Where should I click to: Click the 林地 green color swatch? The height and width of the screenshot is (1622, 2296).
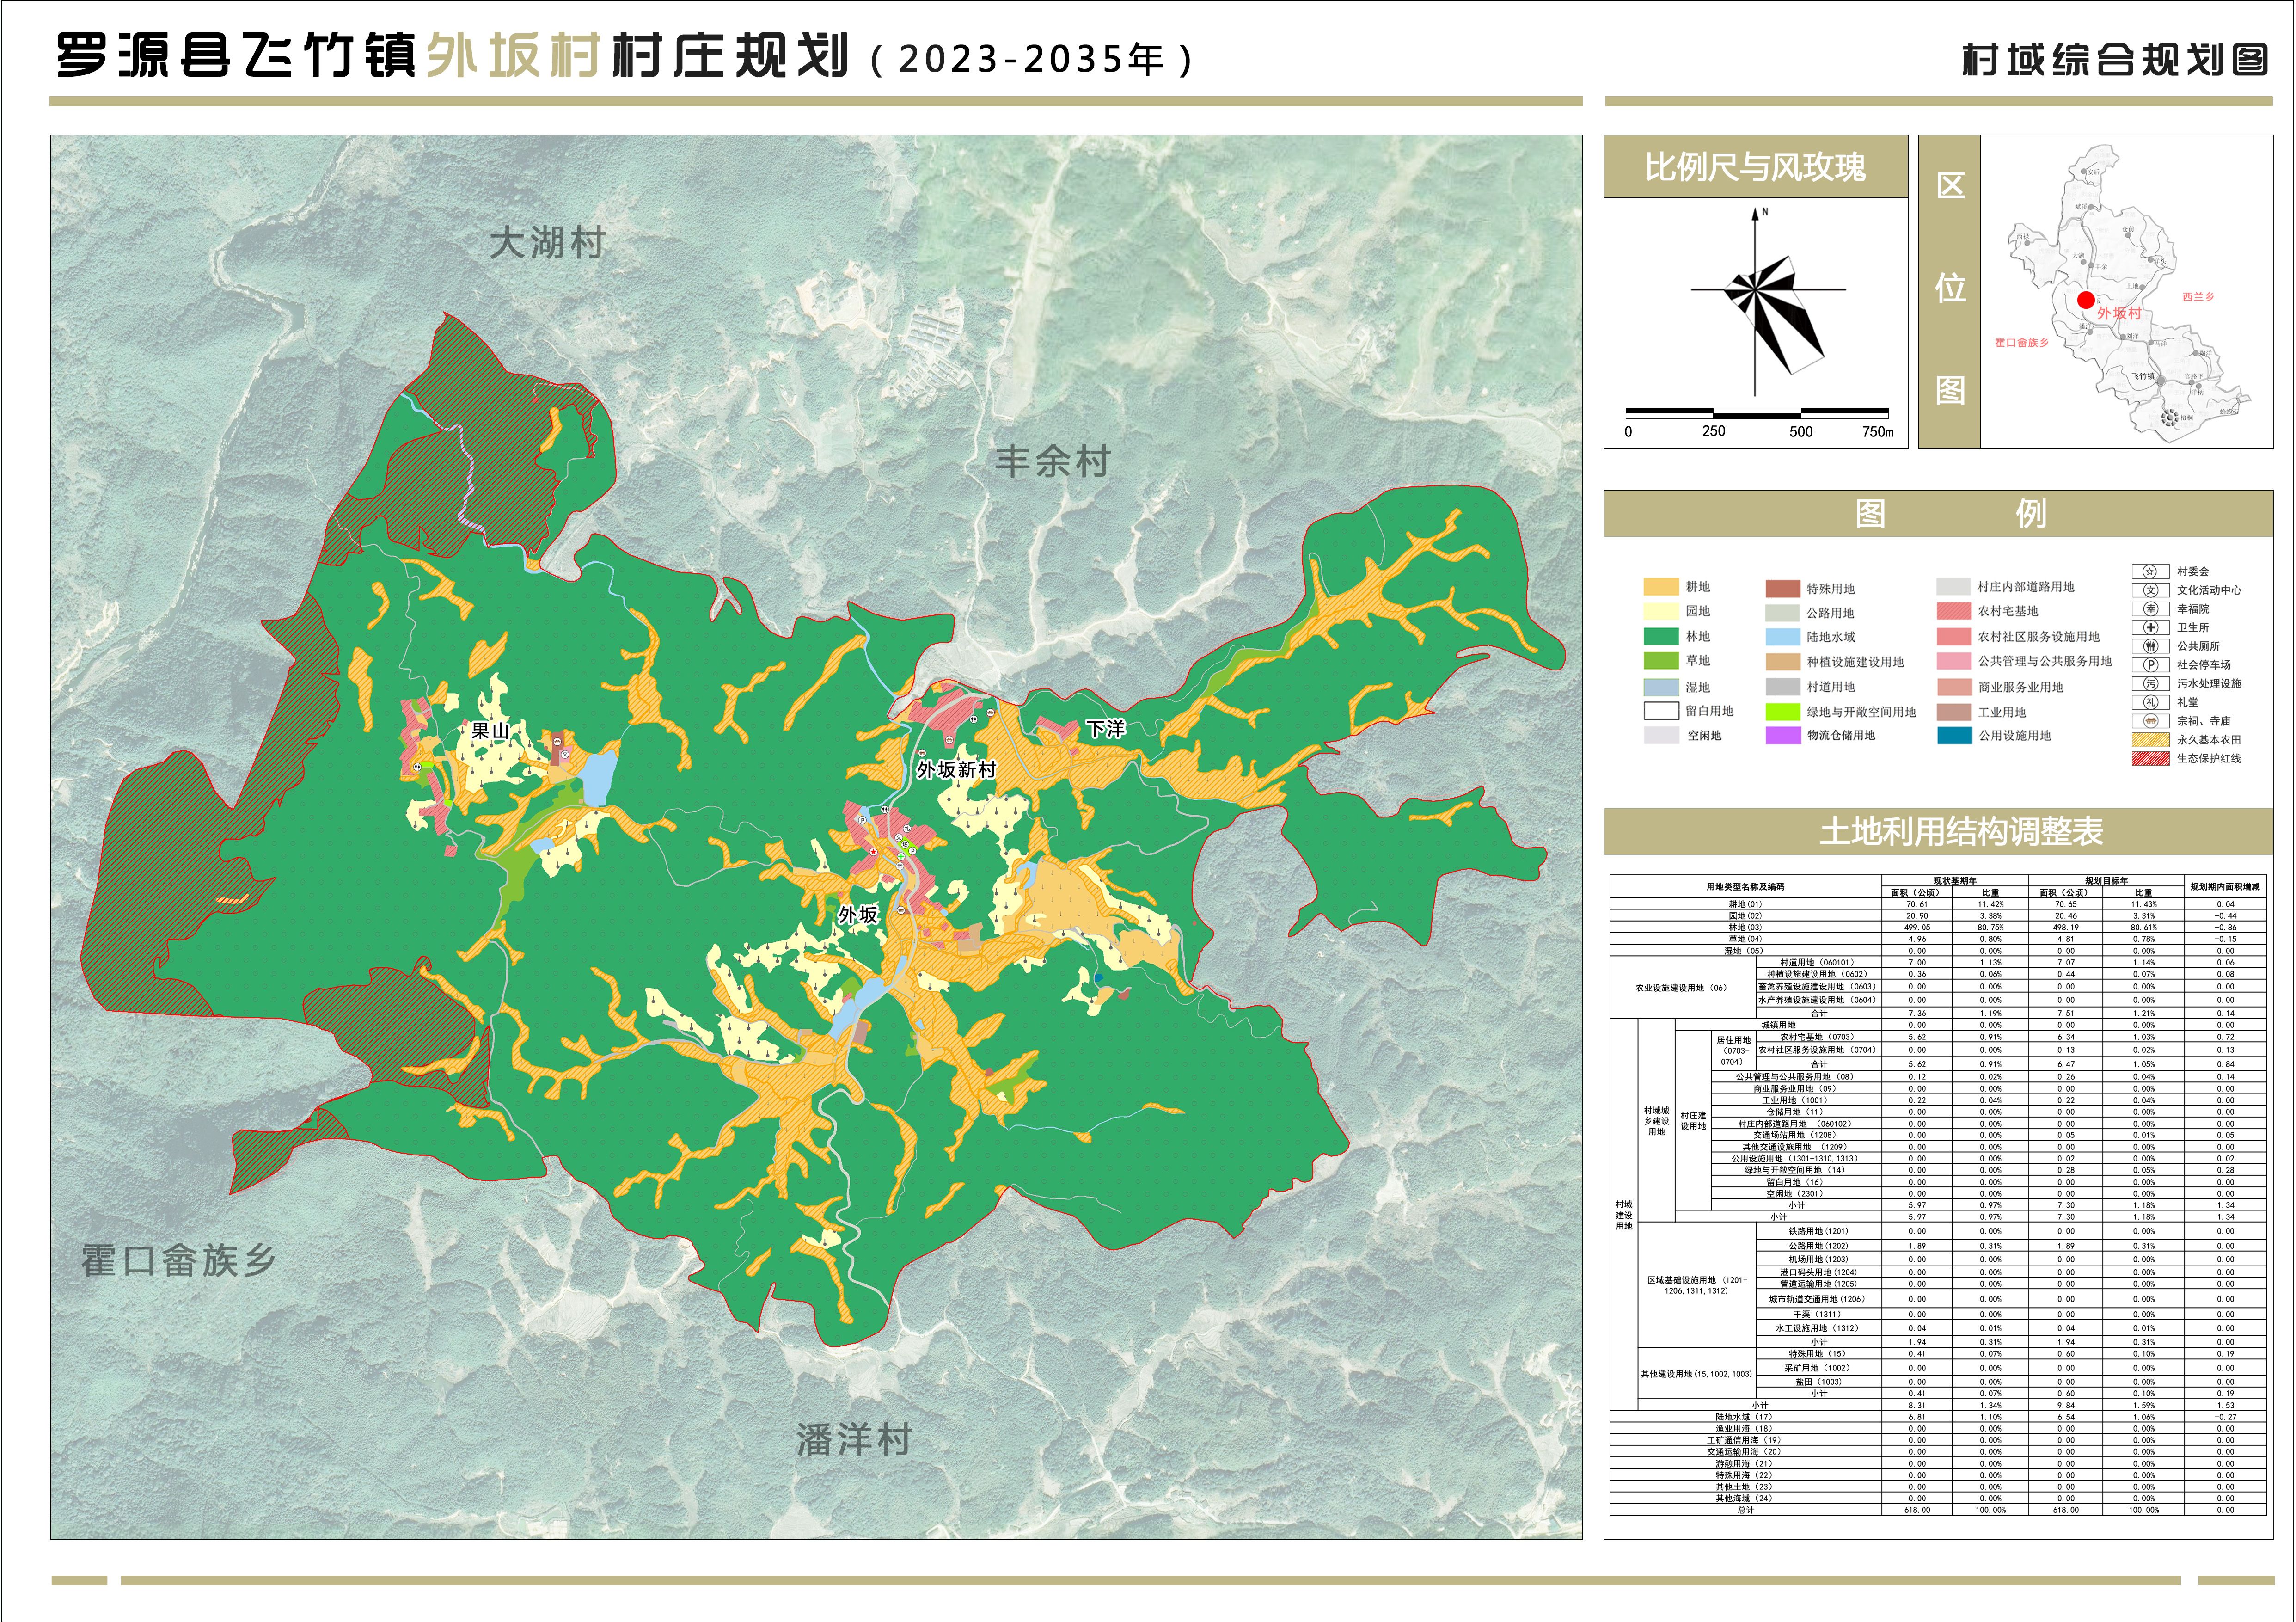1660,636
